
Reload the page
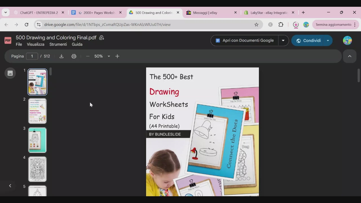[27, 25]
